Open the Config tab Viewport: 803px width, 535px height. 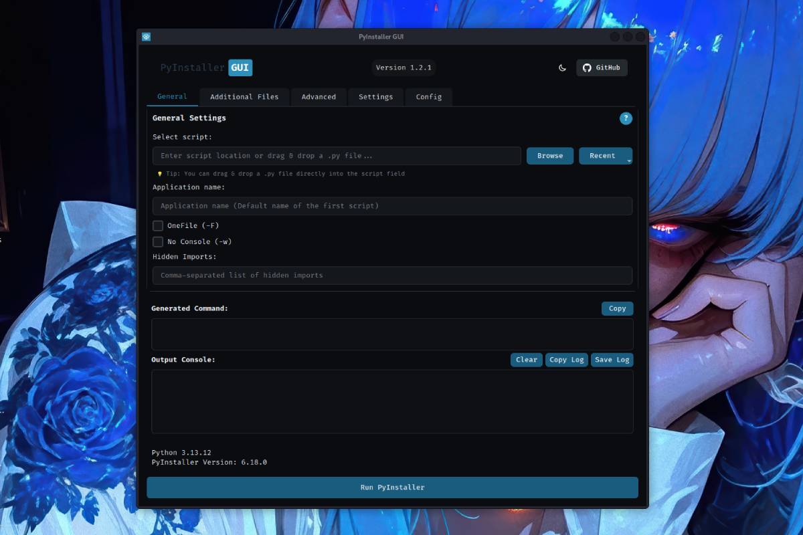[x=428, y=97]
